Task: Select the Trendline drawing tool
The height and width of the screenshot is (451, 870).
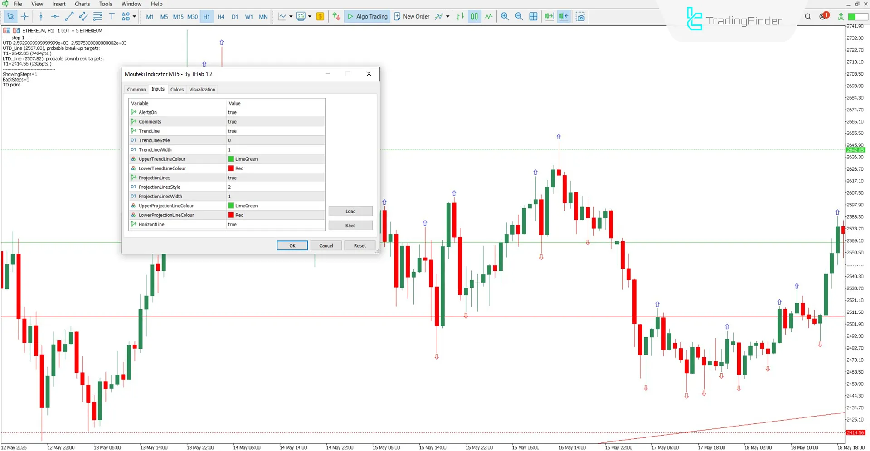Action: pyautogui.click(x=69, y=16)
